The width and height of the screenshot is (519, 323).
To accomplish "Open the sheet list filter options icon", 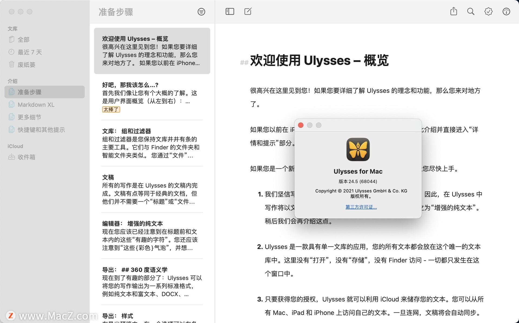I will [201, 12].
